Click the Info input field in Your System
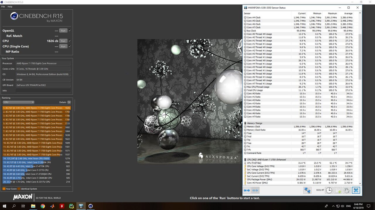This screenshot has width=375, height=210. click(43, 91)
